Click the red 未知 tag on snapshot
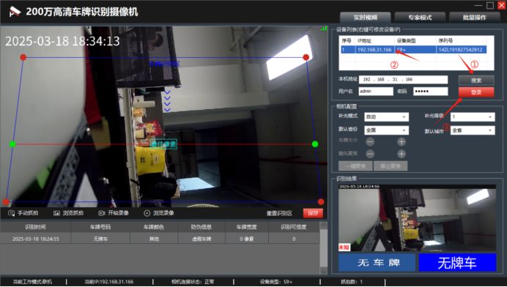 click(344, 247)
